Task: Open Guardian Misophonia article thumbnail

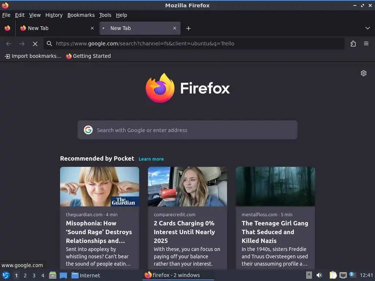Action: point(100,186)
